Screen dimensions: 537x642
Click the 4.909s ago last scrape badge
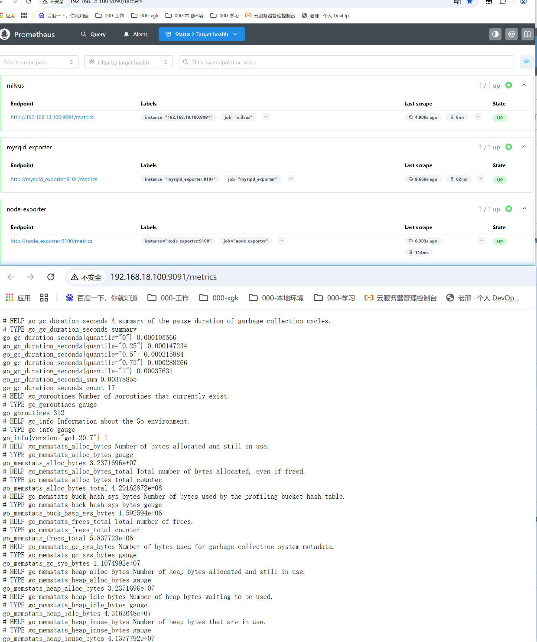423,117
